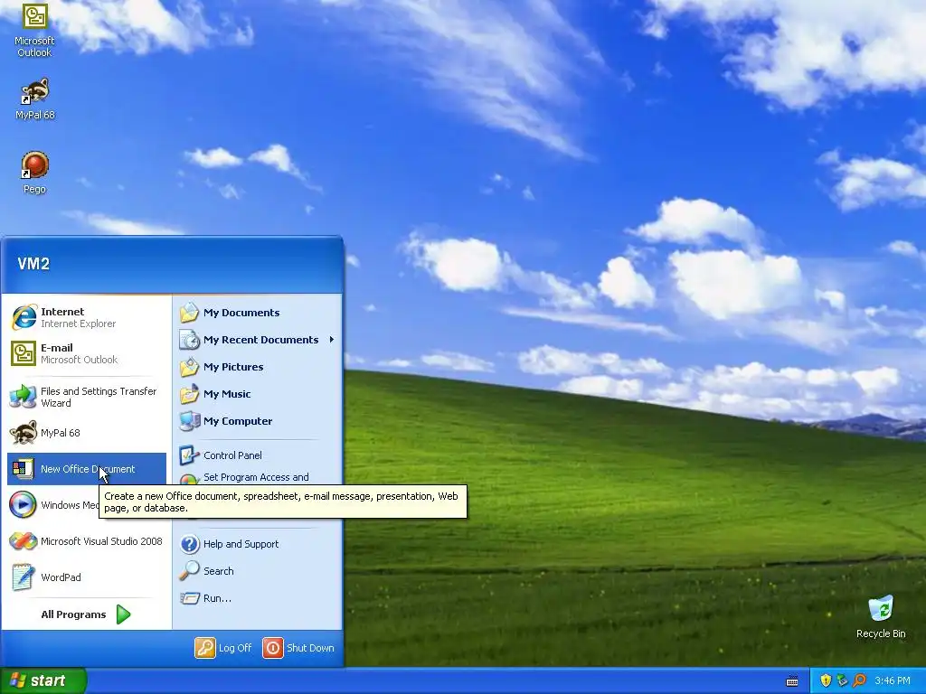Expand the My Recent Documents submenu
The width and height of the screenshot is (926, 694).
[x=257, y=340]
